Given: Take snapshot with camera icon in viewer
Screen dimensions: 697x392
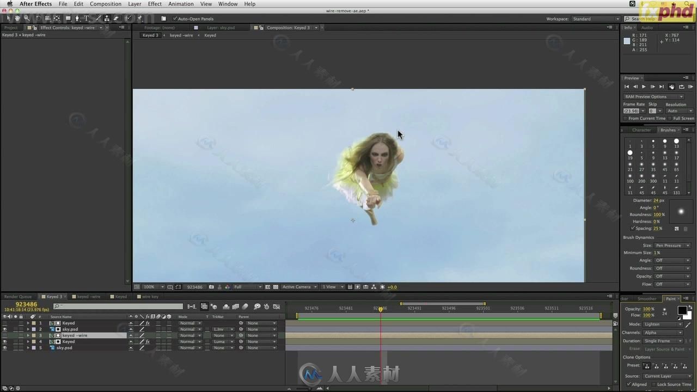Looking at the screenshot, I should coord(211,287).
